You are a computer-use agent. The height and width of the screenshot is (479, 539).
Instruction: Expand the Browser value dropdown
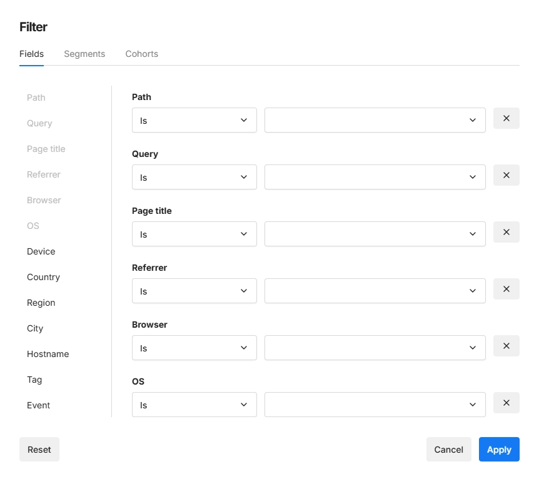point(375,348)
